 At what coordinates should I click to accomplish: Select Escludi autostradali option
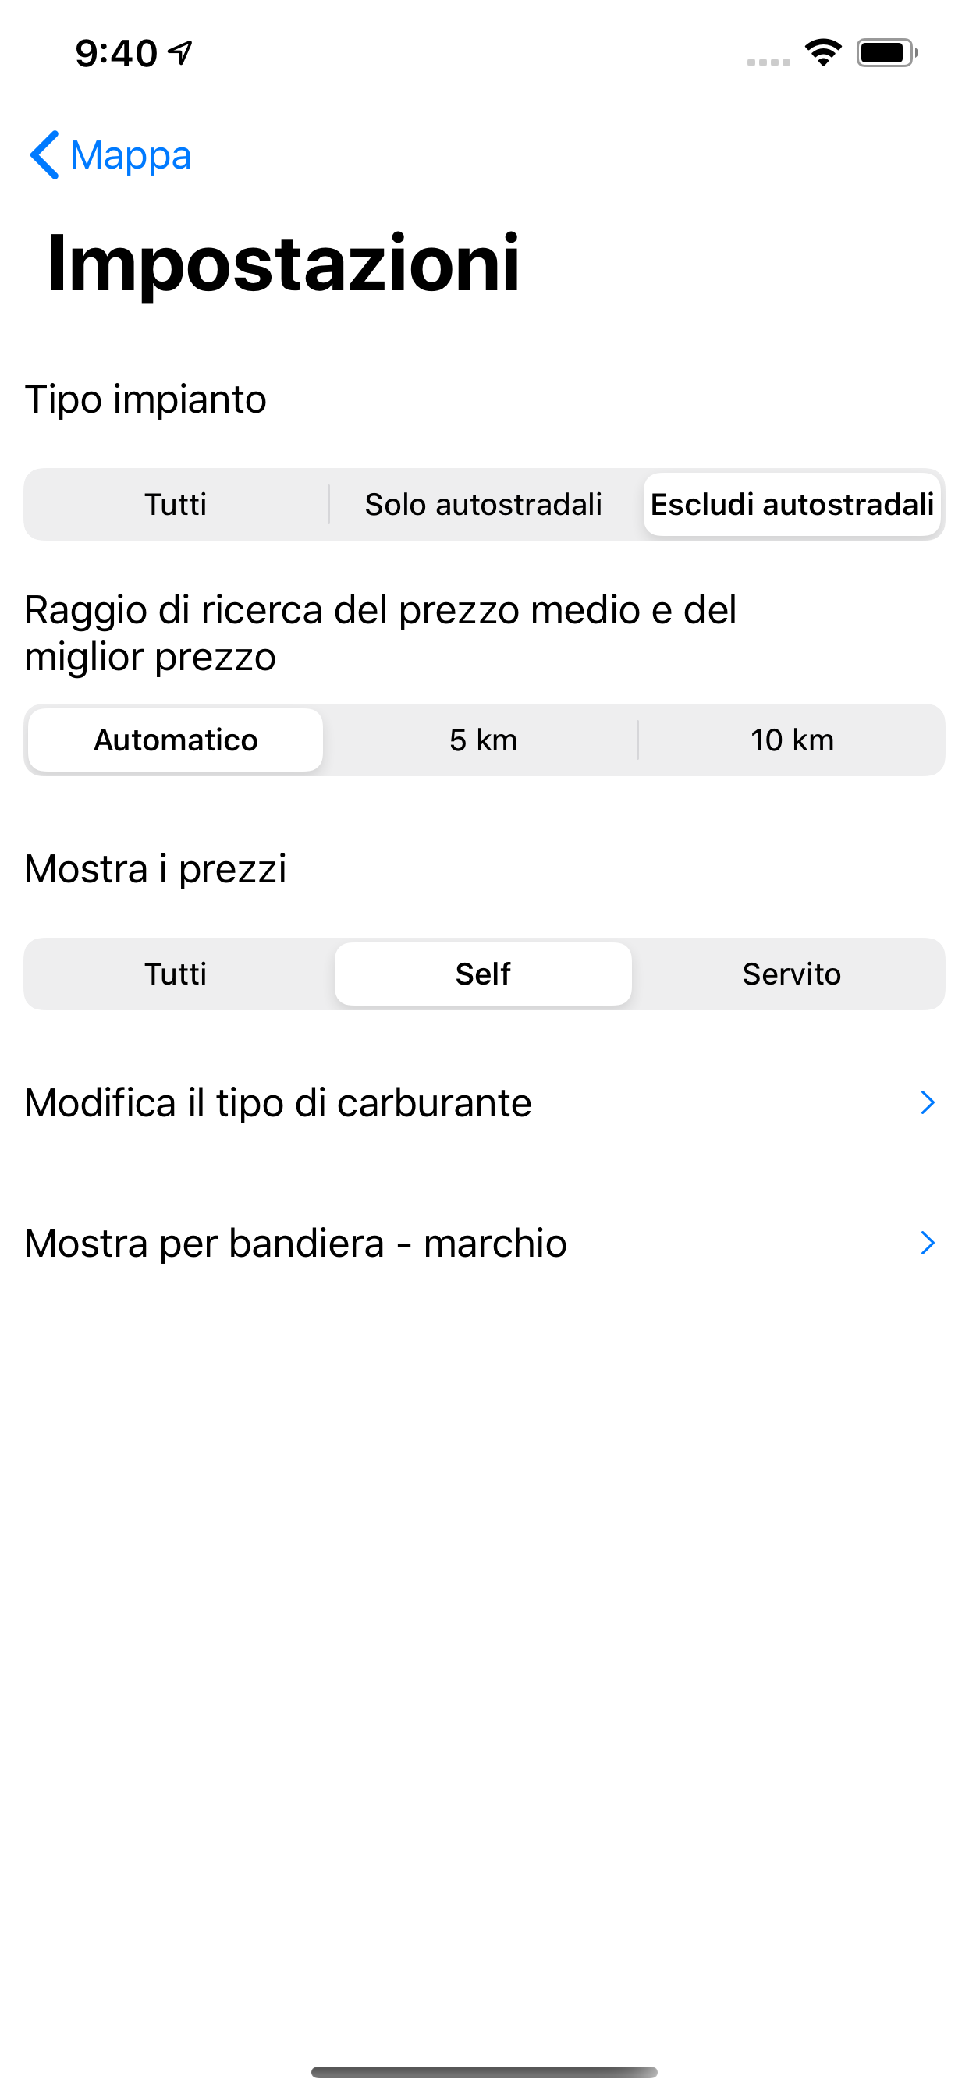point(791,505)
